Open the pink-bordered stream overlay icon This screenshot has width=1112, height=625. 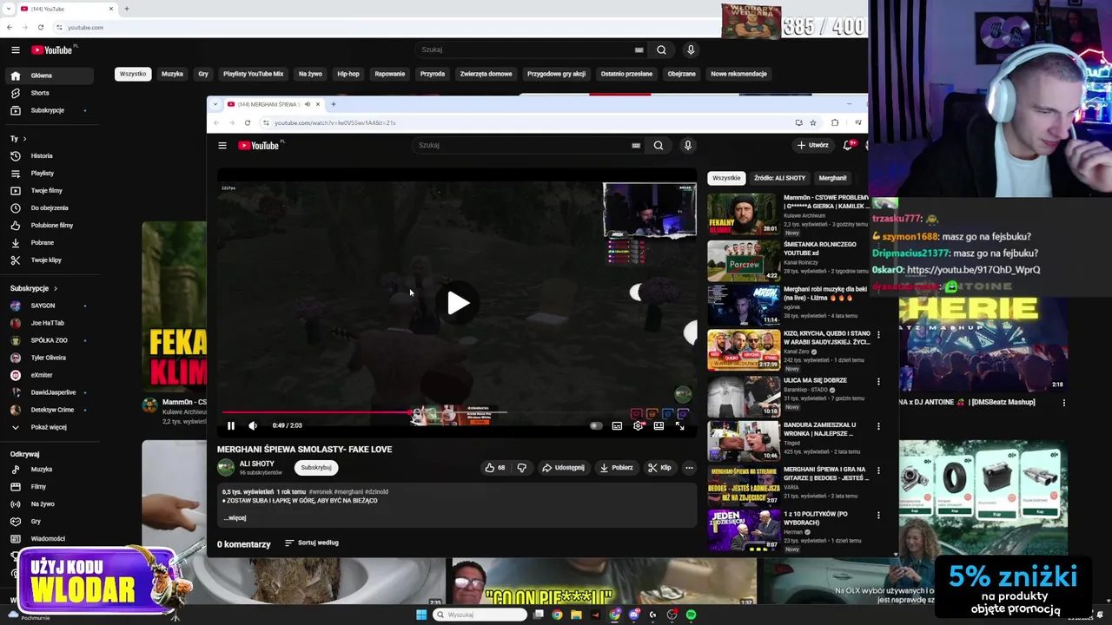(x=636, y=415)
